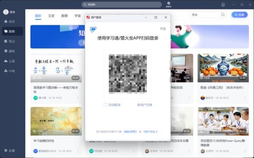254x158 pixels.
Task: Open the 歌曲《风情江西》 vase thumbnail
Action: click(223, 68)
